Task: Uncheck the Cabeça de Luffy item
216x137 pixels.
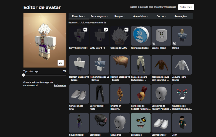Action: coord(126,30)
